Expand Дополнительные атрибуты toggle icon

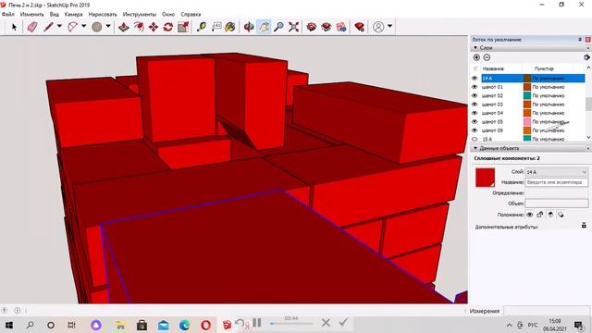584,226
